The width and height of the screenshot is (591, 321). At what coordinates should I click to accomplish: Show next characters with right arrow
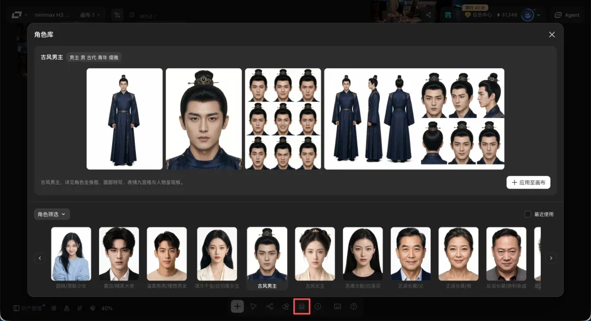coord(551,258)
